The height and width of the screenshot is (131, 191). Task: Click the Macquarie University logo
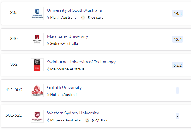click(37, 39)
